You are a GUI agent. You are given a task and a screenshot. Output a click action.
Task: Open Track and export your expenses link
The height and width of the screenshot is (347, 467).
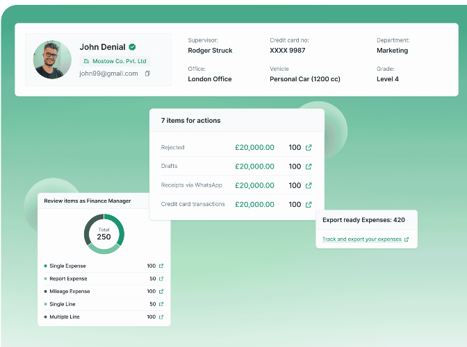click(x=361, y=239)
